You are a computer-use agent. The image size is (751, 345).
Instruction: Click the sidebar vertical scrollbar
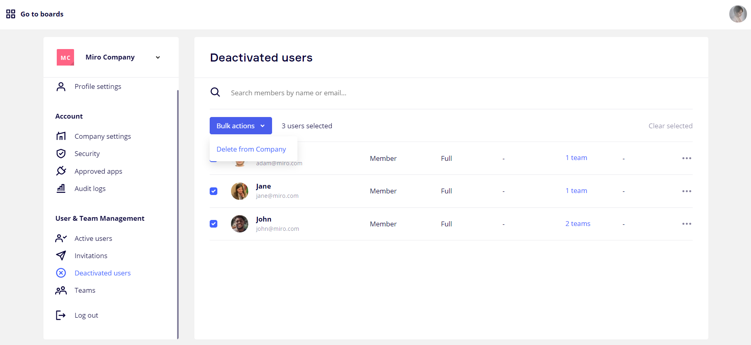point(177,213)
